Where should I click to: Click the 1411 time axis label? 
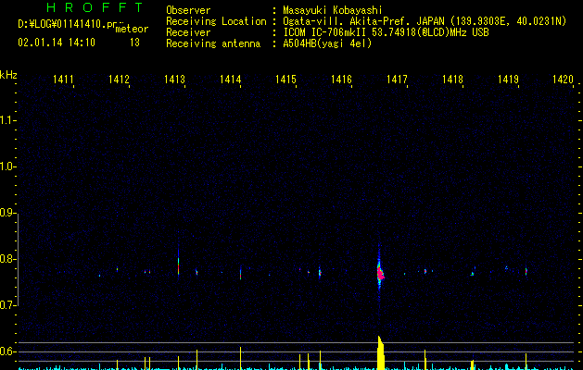coord(63,80)
